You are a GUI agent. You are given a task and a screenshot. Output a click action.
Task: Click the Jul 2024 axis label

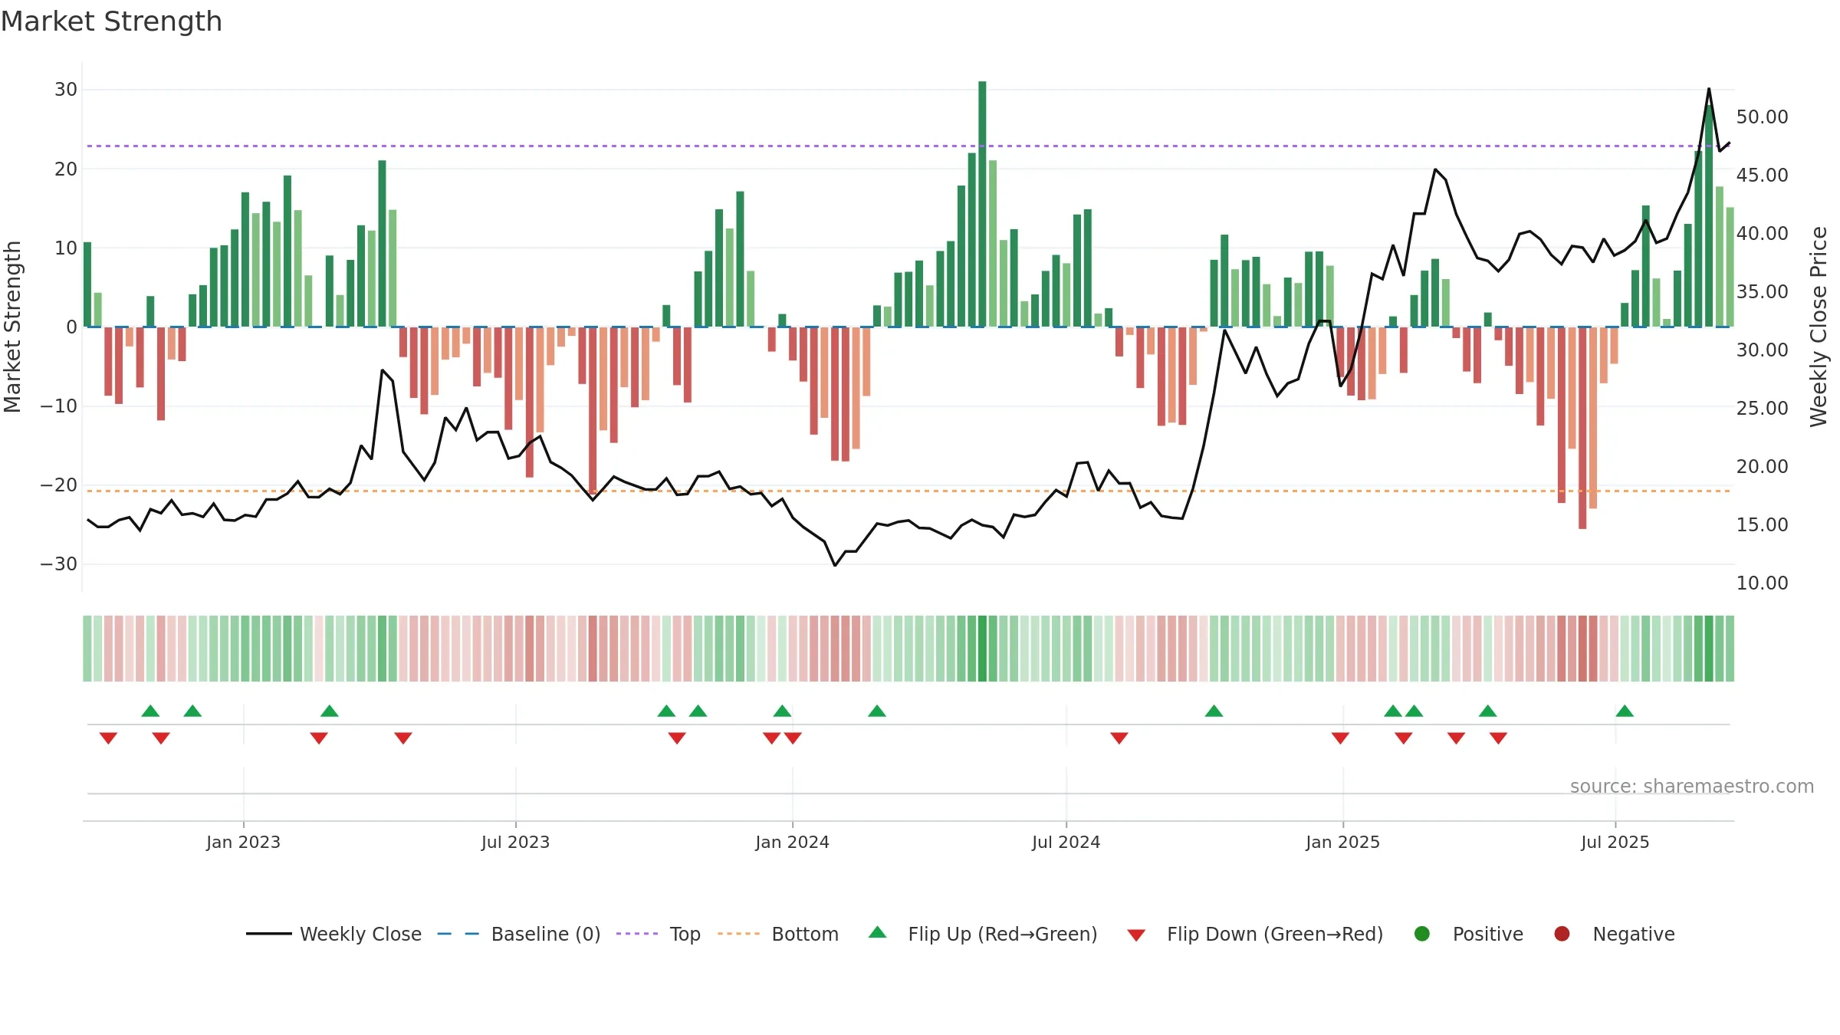point(1066,842)
